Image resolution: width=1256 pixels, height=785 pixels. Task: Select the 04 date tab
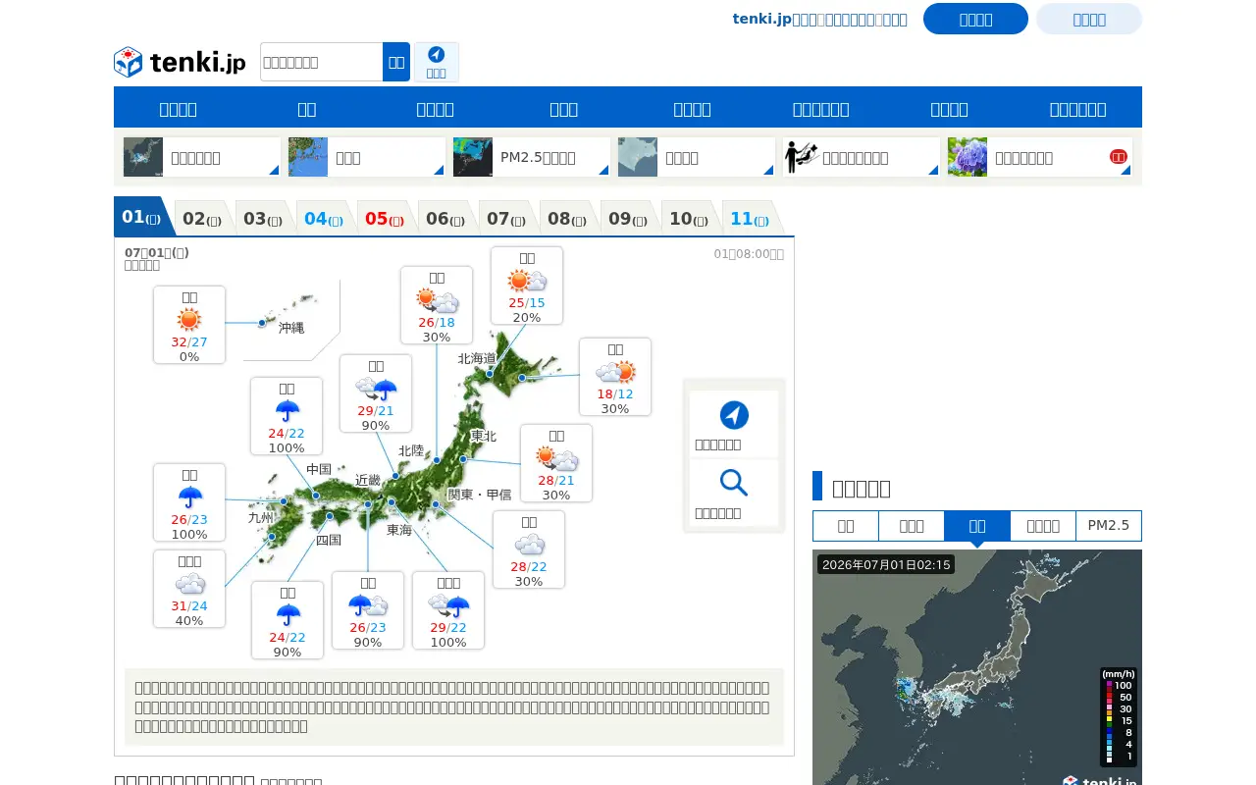[326, 219]
